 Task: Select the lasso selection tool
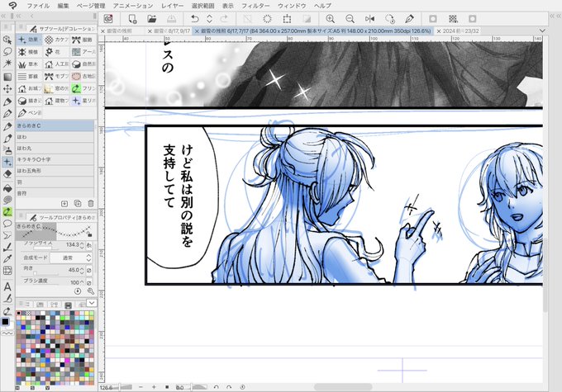(x=7, y=51)
